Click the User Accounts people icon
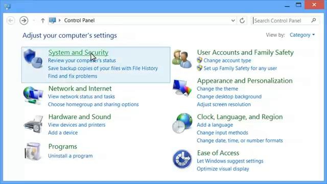This screenshot has height=184, width=327. pos(182,59)
